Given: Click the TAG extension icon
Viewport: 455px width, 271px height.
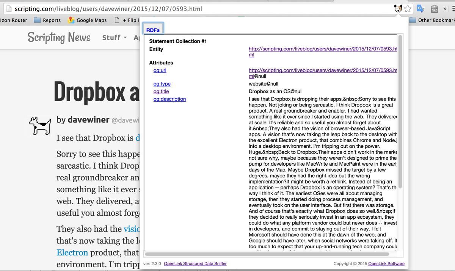Looking at the screenshot, I should click(435, 8).
